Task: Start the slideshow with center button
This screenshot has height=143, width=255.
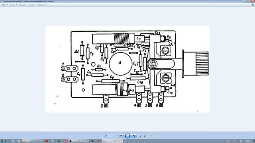Action: click(127, 135)
